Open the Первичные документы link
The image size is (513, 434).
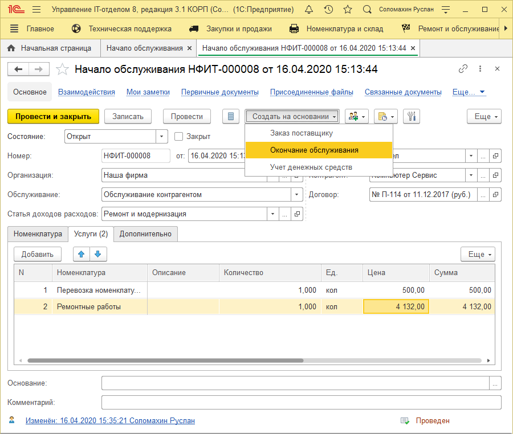pyautogui.click(x=220, y=92)
